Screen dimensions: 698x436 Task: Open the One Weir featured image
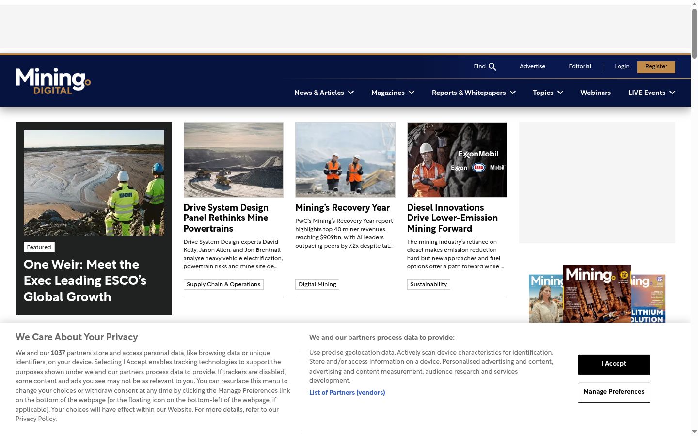[94, 183]
